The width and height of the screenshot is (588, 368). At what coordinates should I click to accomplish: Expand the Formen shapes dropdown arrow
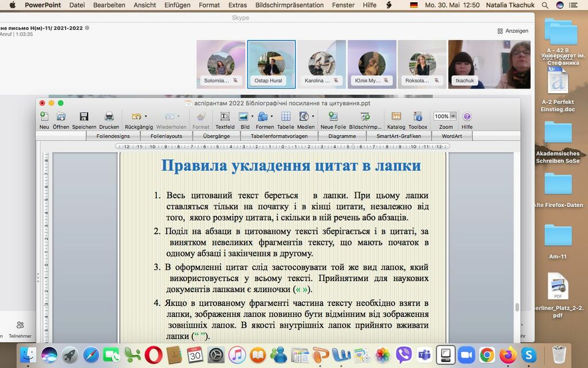pos(272,116)
